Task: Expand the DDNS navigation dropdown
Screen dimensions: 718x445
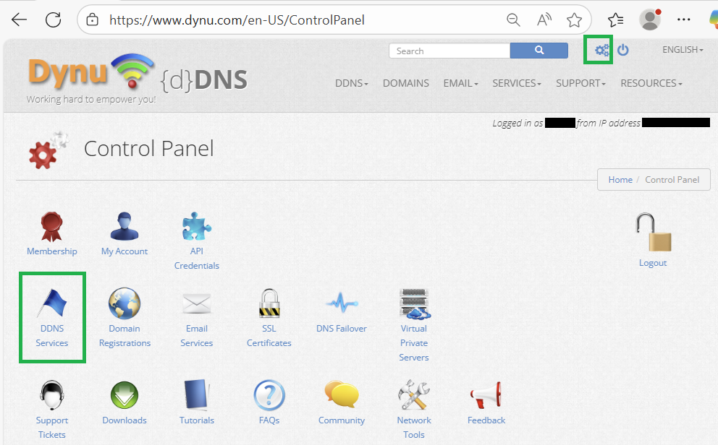Action: click(x=352, y=83)
